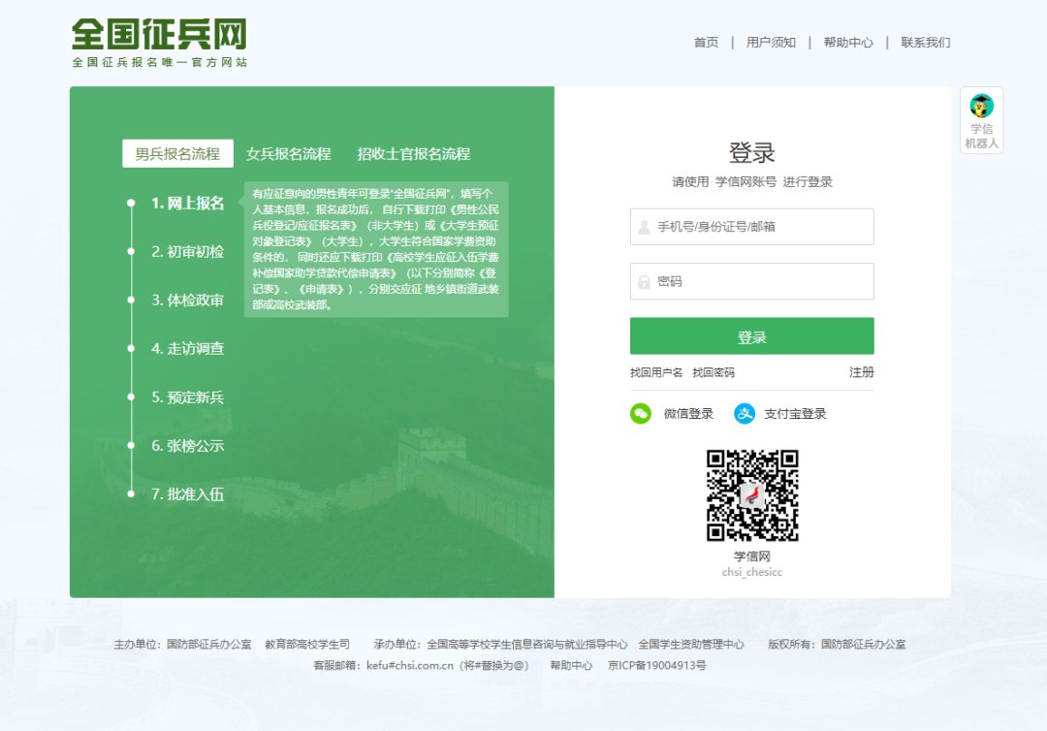
Task: Click 教育部高校学生司 in footer
Action: coord(307,644)
